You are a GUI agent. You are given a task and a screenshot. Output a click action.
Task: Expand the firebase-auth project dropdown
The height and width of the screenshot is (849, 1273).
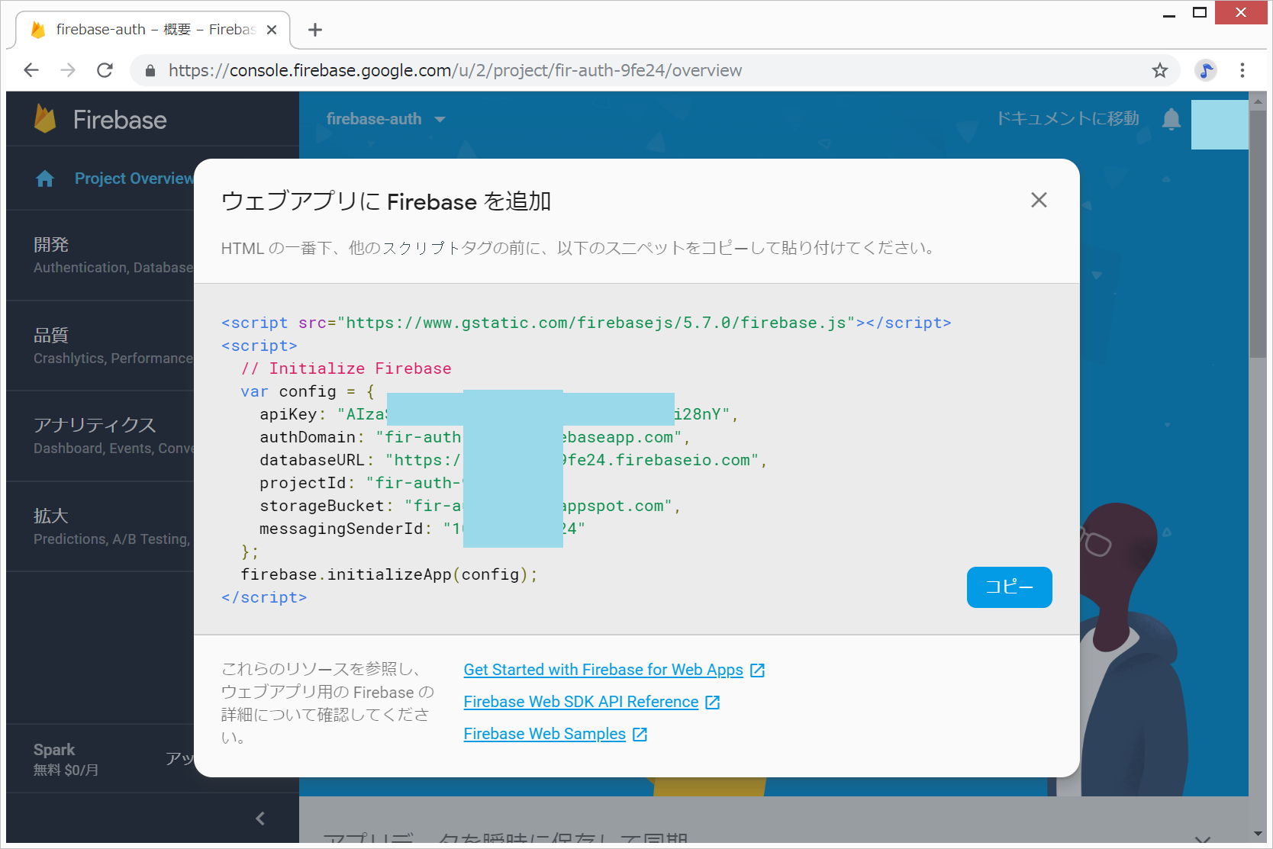pos(440,120)
